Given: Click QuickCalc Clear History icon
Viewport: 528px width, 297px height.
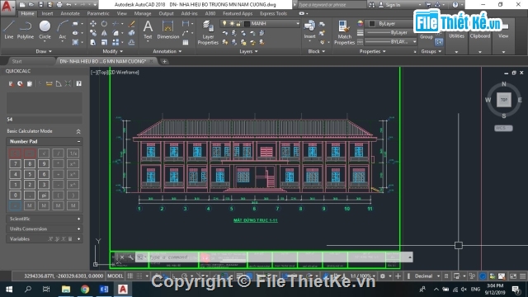Looking at the screenshot, I should pyautogui.click(x=20, y=83).
